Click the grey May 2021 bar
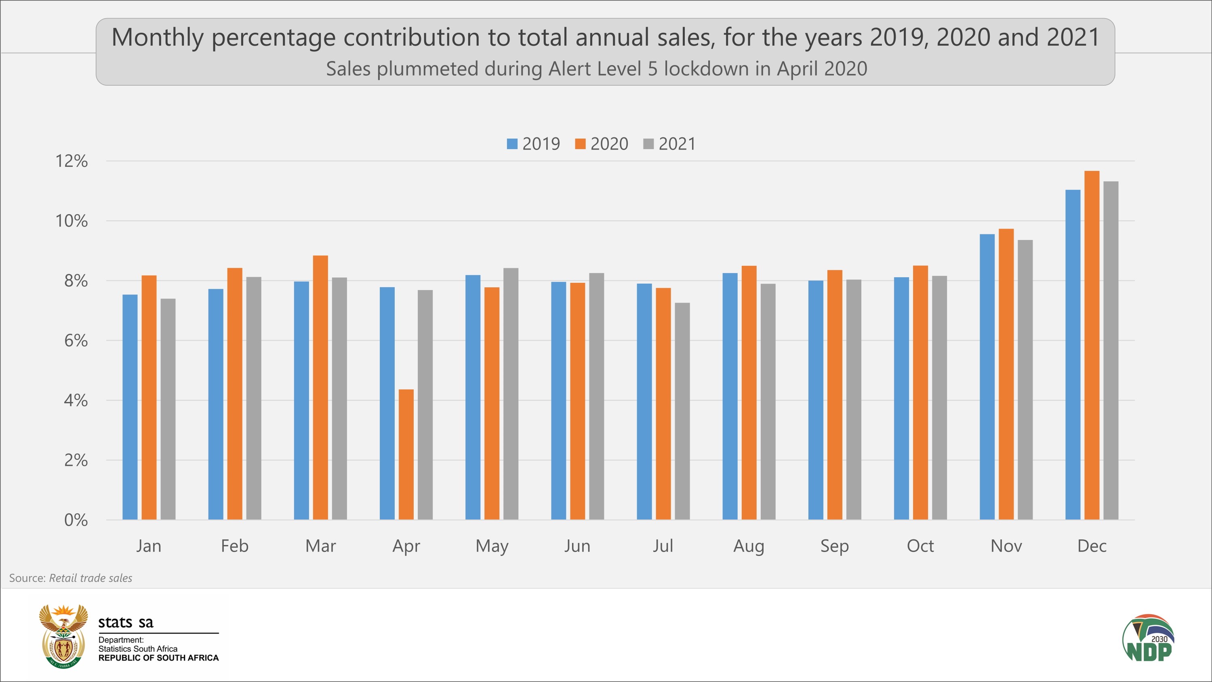 [511, 394]
